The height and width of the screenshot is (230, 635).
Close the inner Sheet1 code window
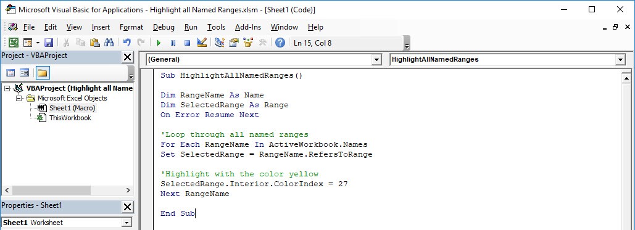tap(627, 27)
